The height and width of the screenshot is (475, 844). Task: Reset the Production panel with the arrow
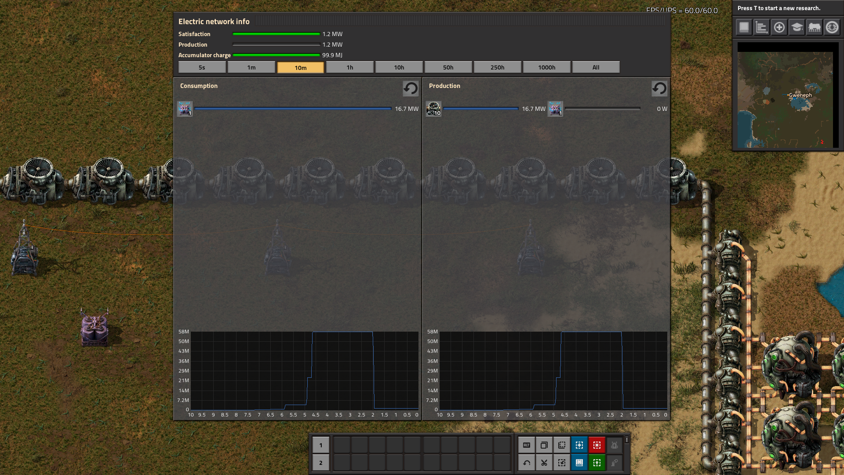[x=659, y=88]
